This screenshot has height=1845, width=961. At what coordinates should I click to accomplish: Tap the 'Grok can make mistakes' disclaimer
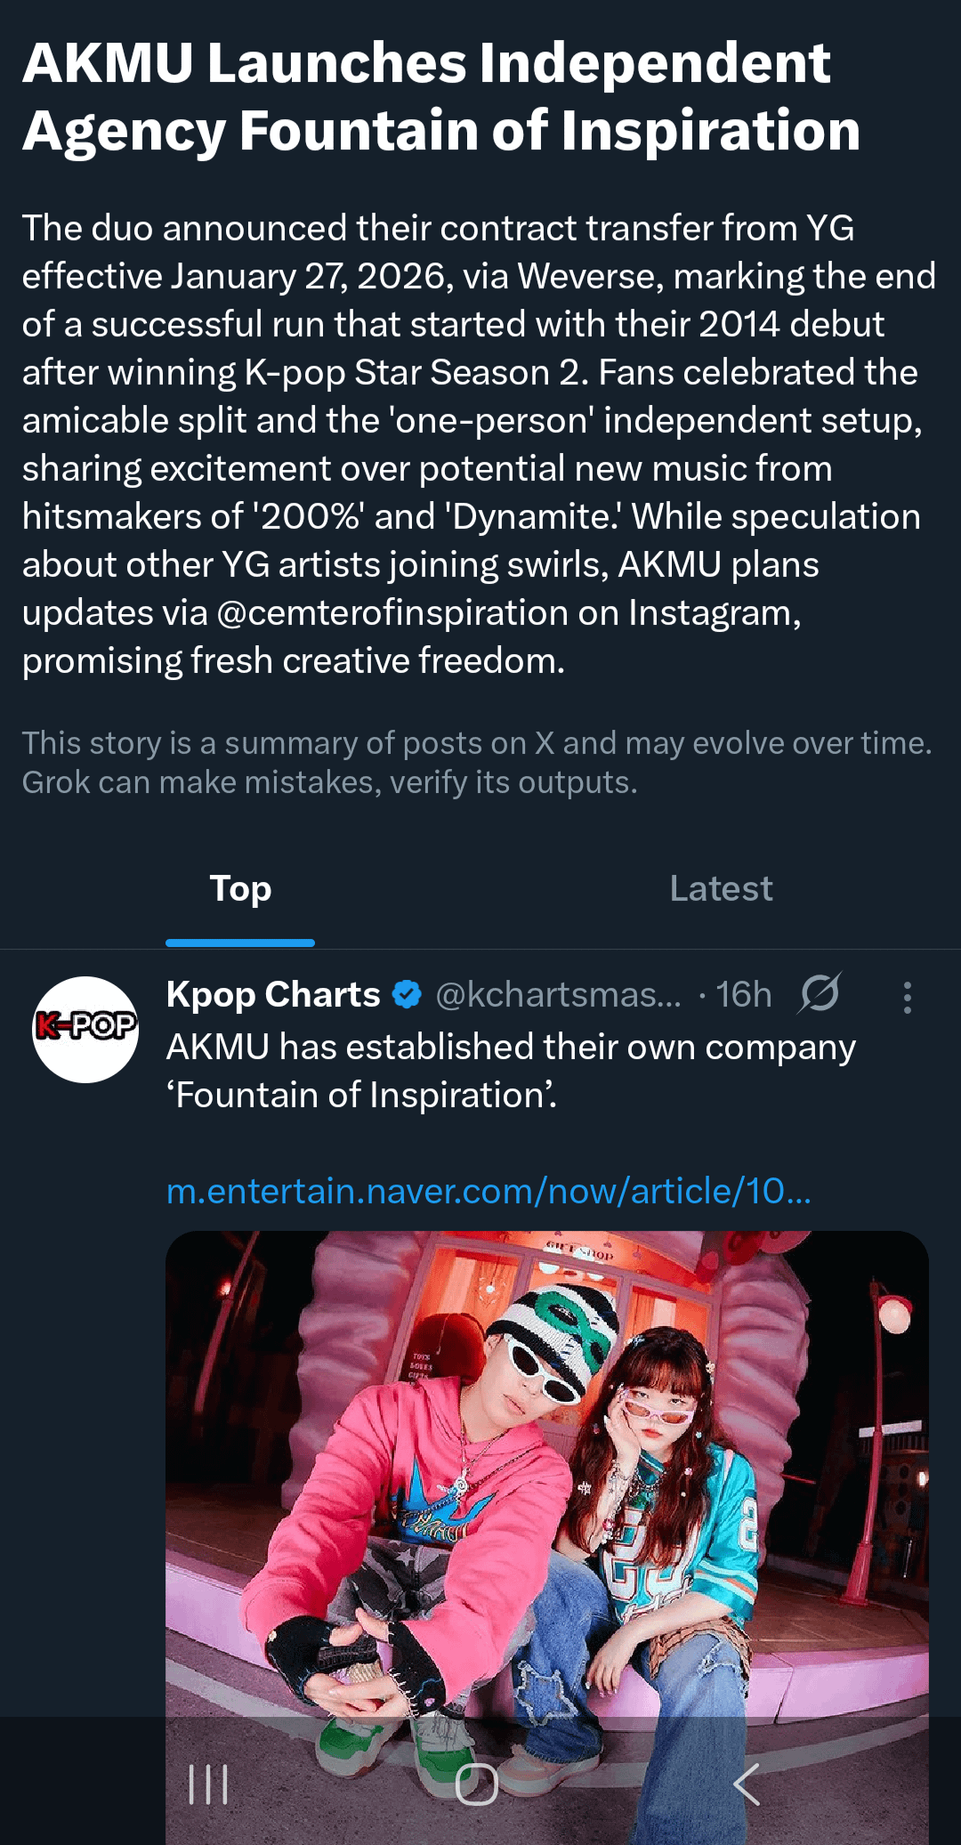329,782
